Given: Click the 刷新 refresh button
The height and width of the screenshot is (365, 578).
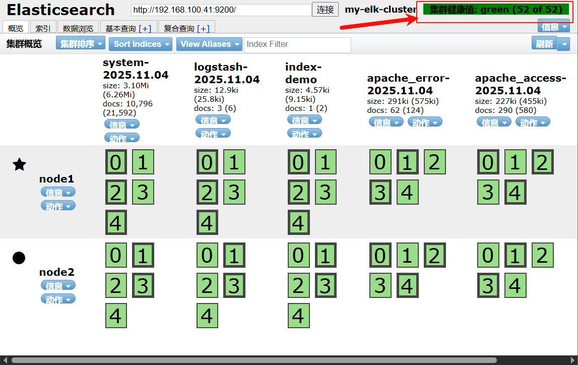Looking at the screenshot, I should point(544,44).
